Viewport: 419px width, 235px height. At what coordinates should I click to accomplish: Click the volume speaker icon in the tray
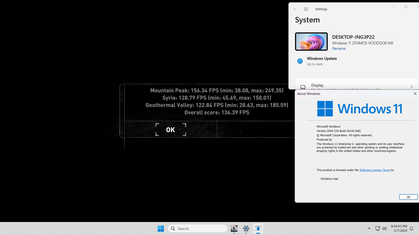[384, 228]
